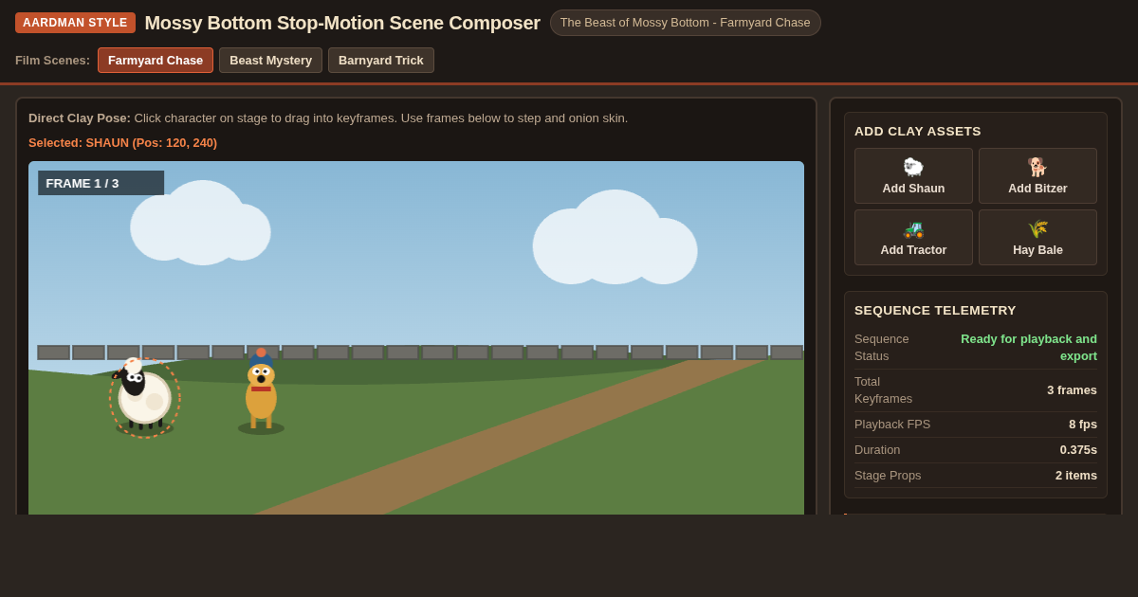The height and width of the screenshot is (597, 1138).
Task: Select the Barnyard Trick scene
Action: pyautogui.click(x=381, y=60)
